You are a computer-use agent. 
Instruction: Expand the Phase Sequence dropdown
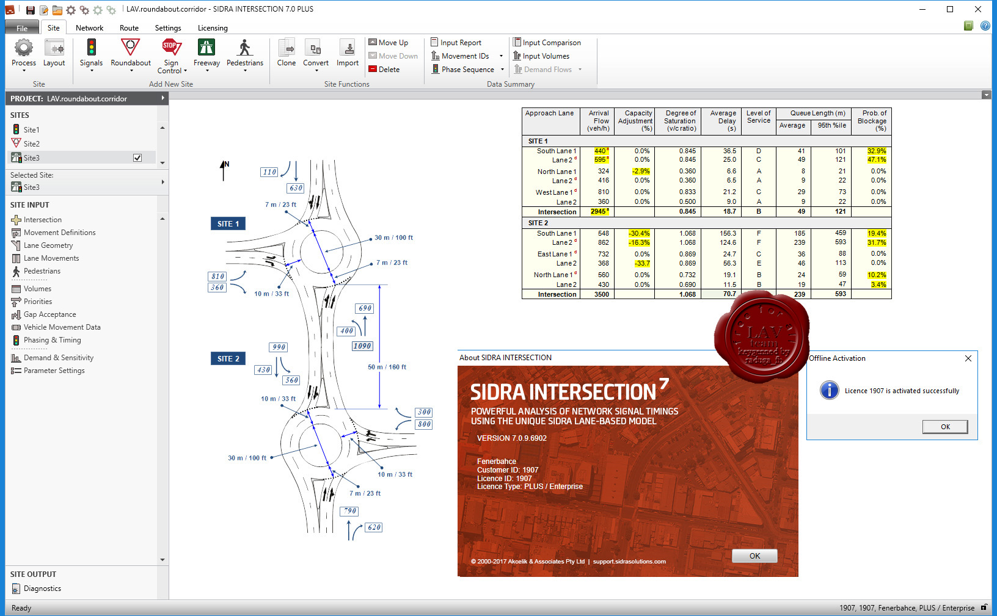503,70
